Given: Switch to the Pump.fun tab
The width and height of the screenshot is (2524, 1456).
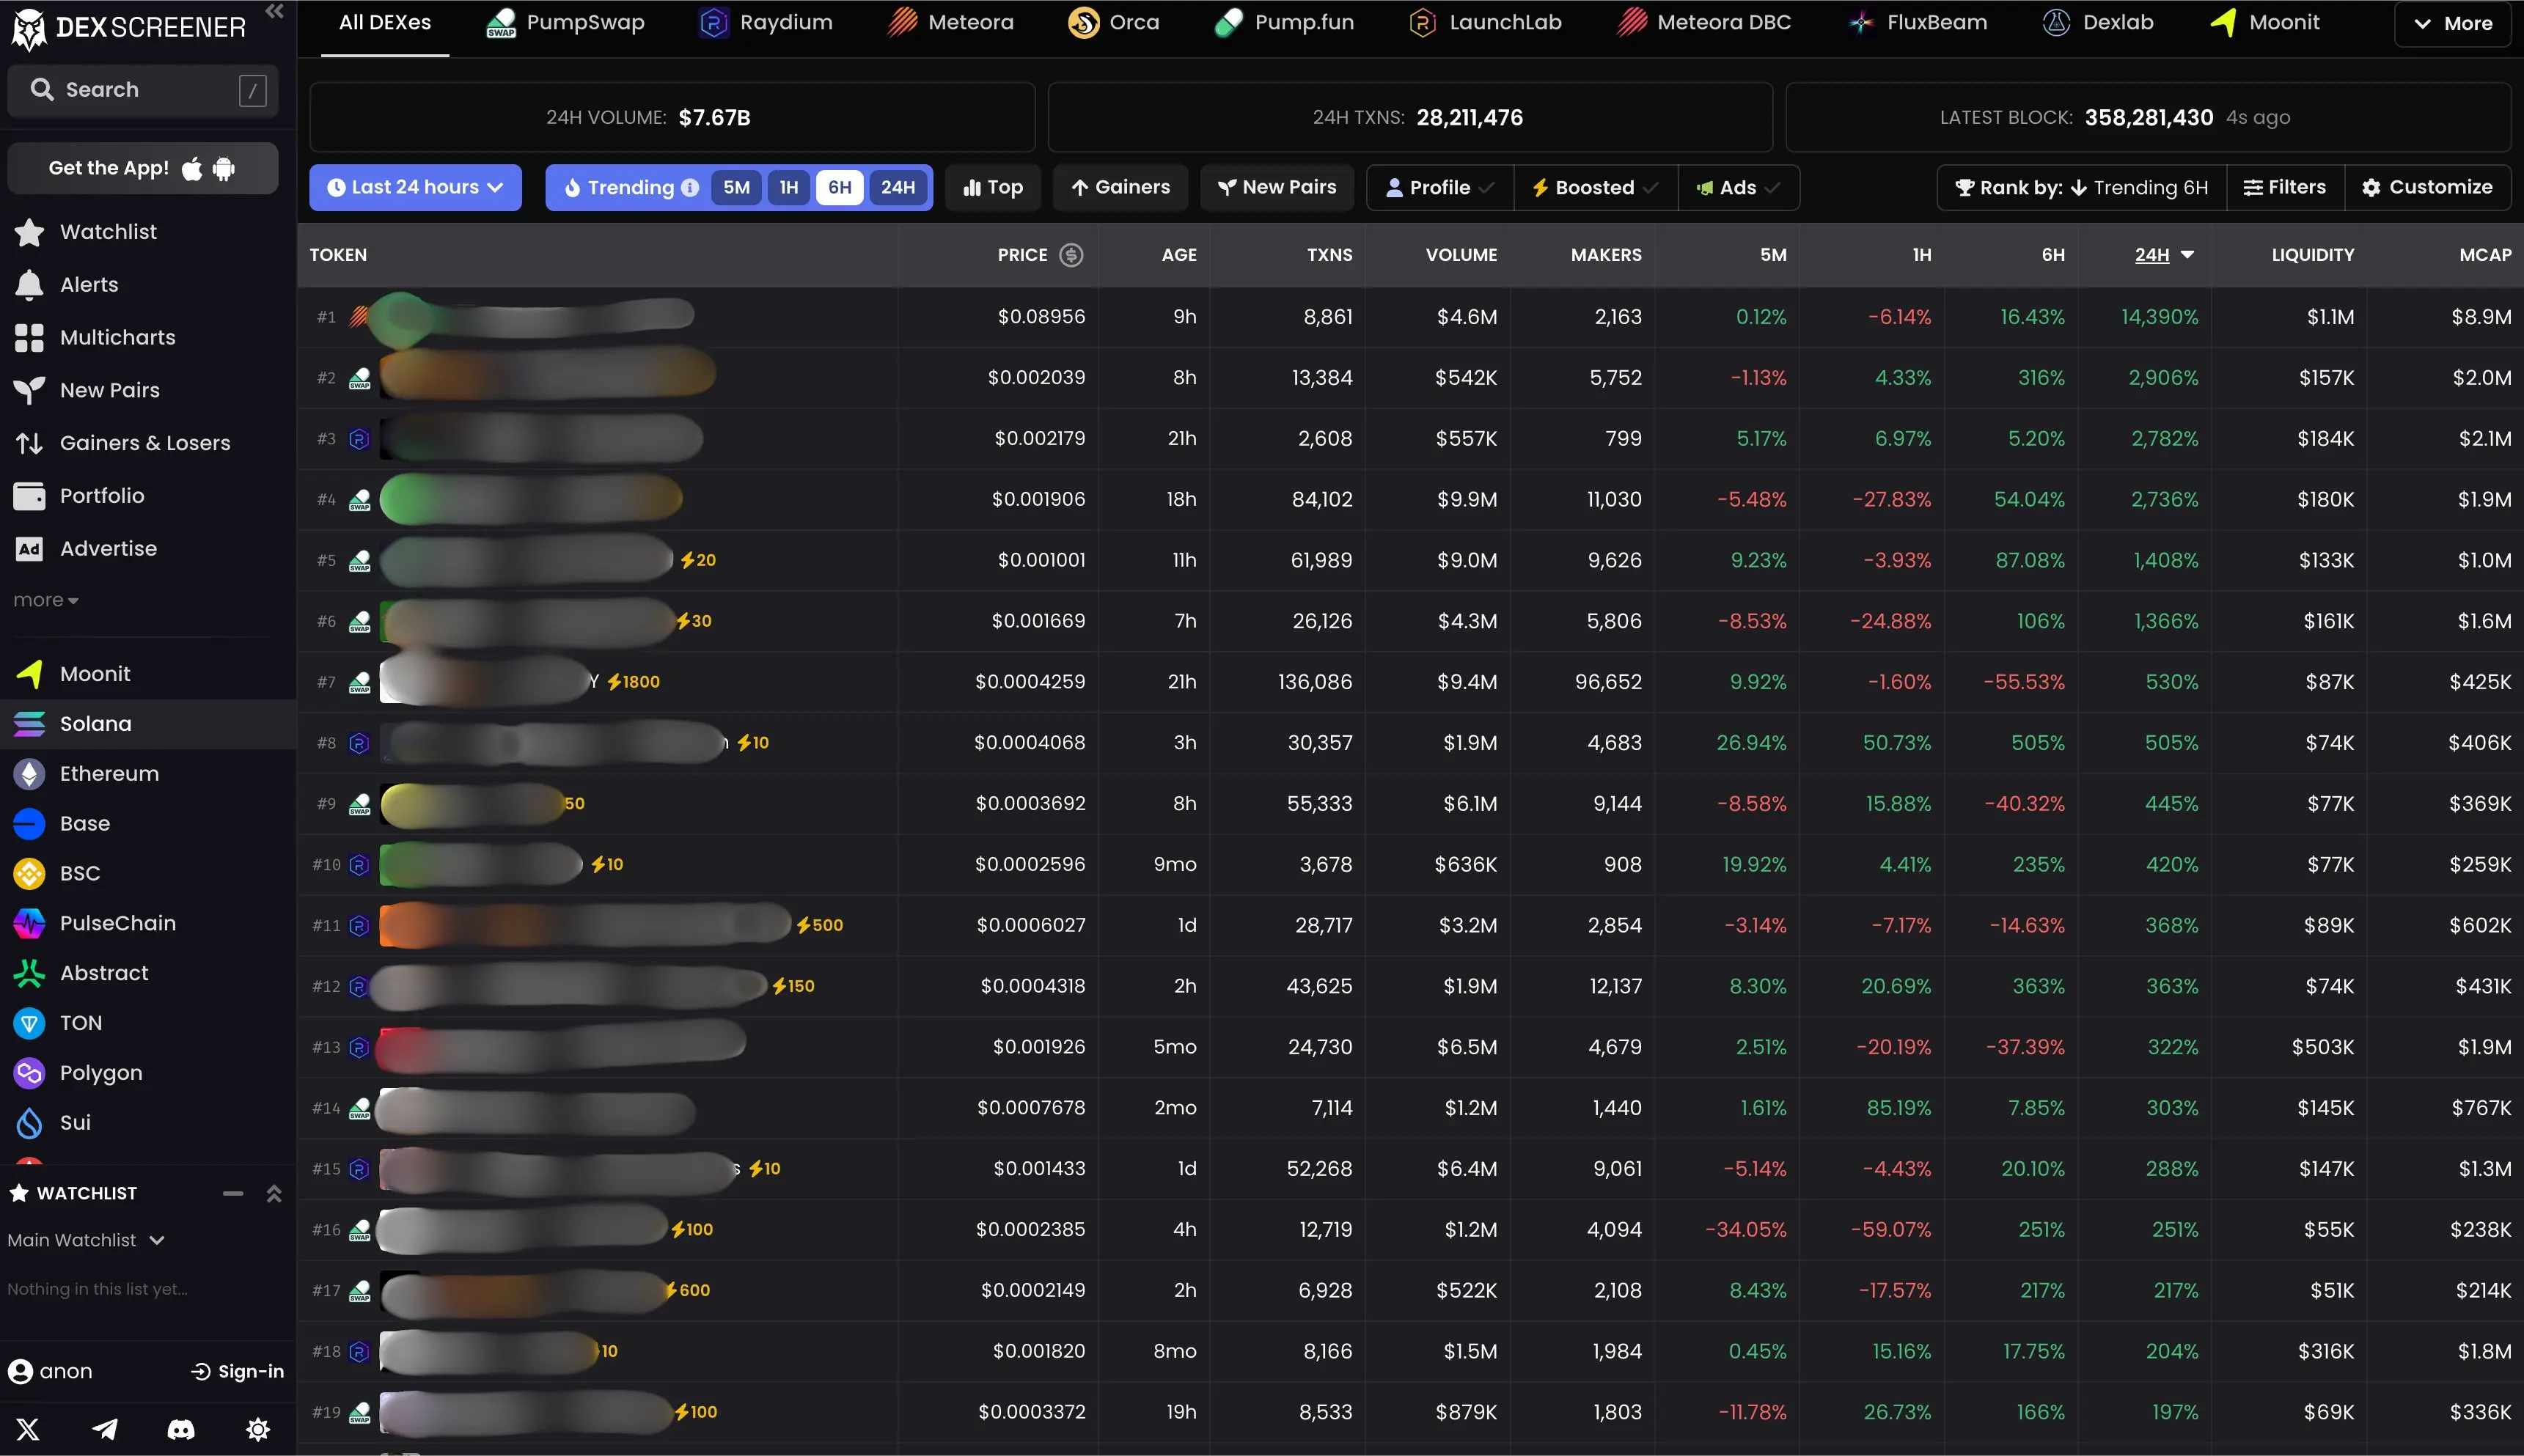Looking at the screenshot, I should point(1284,24).
